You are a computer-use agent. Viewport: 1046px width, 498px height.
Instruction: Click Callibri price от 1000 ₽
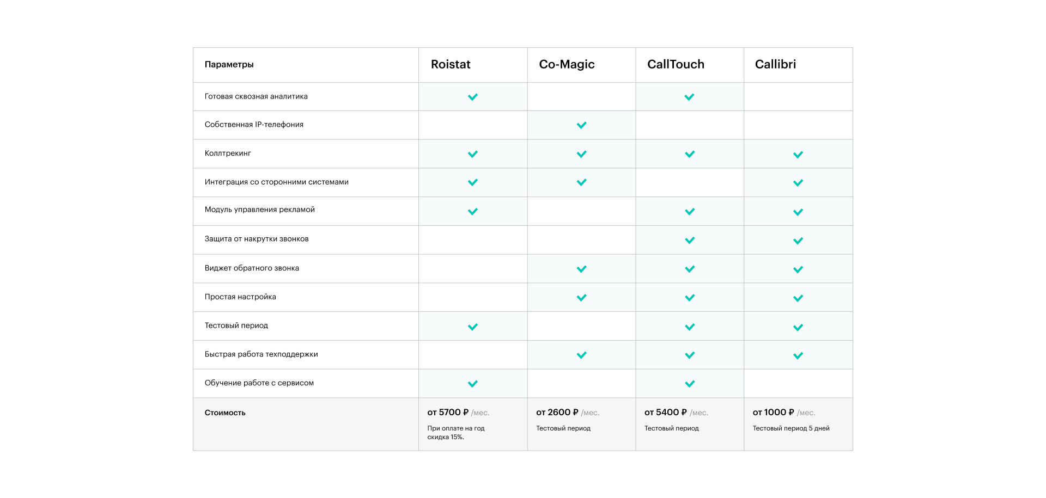point(773,413)
